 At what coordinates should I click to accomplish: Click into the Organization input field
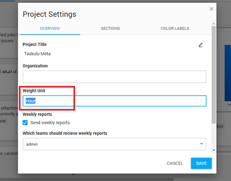tap(115, 77)
